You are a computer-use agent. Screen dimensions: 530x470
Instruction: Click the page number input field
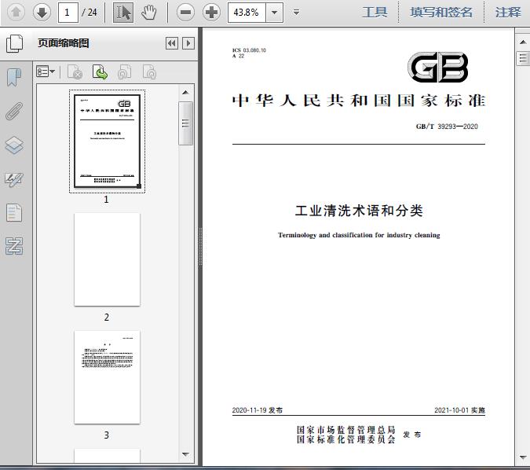click(x=68, y=12)
